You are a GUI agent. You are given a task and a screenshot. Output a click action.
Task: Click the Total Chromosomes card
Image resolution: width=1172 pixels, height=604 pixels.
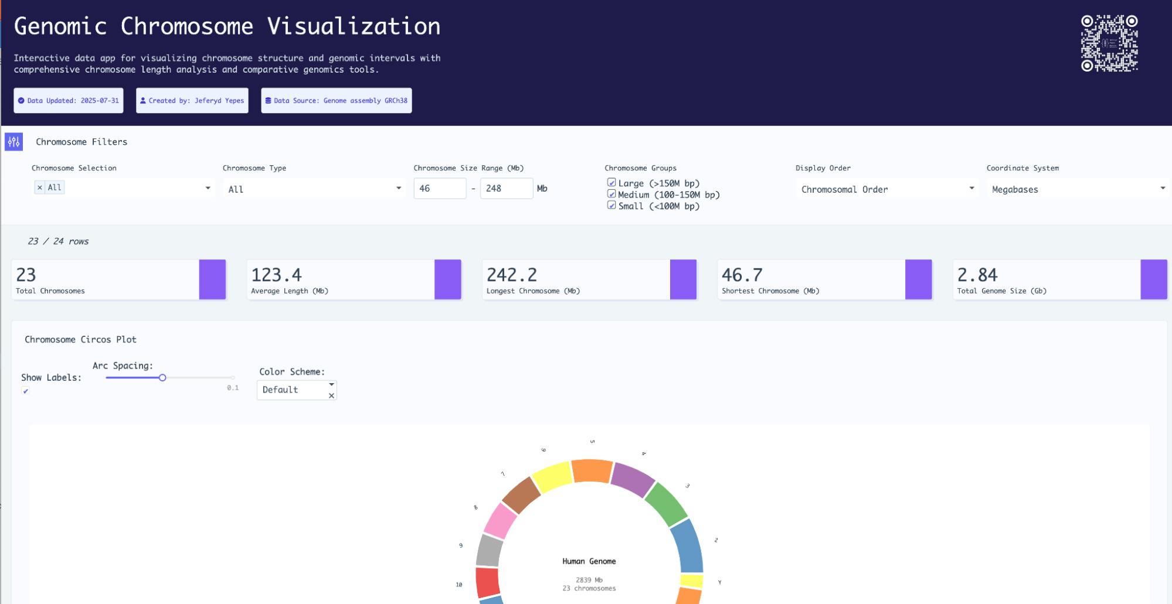coord(119,279)
